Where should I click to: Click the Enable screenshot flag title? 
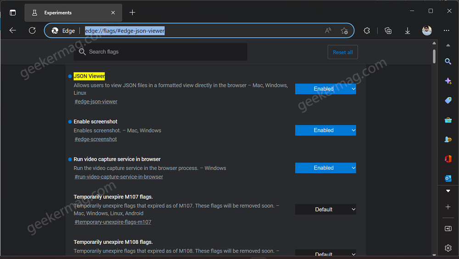tap(95, 122)
